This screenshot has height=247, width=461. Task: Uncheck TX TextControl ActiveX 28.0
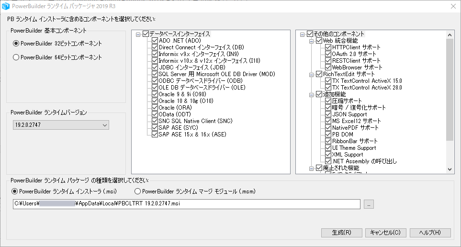pyautogui.click(x=328, y=88)
